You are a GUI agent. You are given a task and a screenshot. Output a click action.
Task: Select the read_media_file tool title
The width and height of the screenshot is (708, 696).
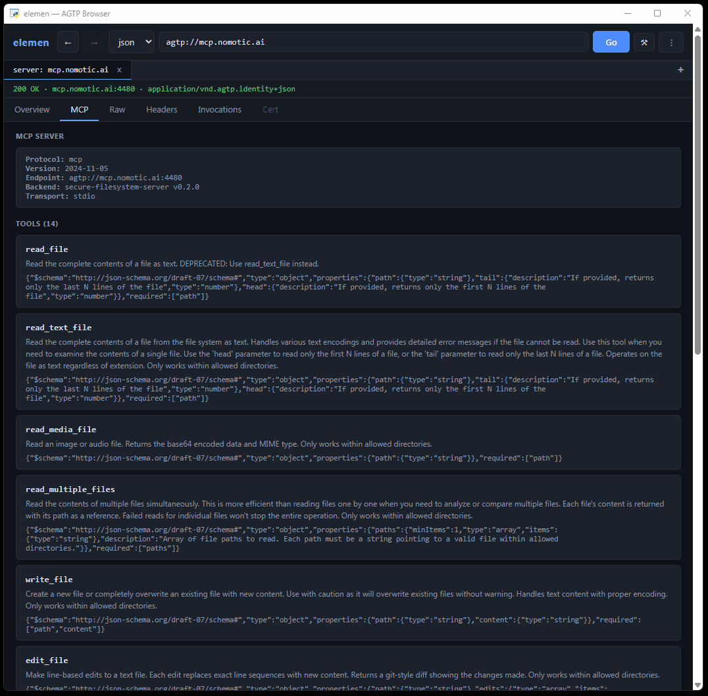(61, 430)
